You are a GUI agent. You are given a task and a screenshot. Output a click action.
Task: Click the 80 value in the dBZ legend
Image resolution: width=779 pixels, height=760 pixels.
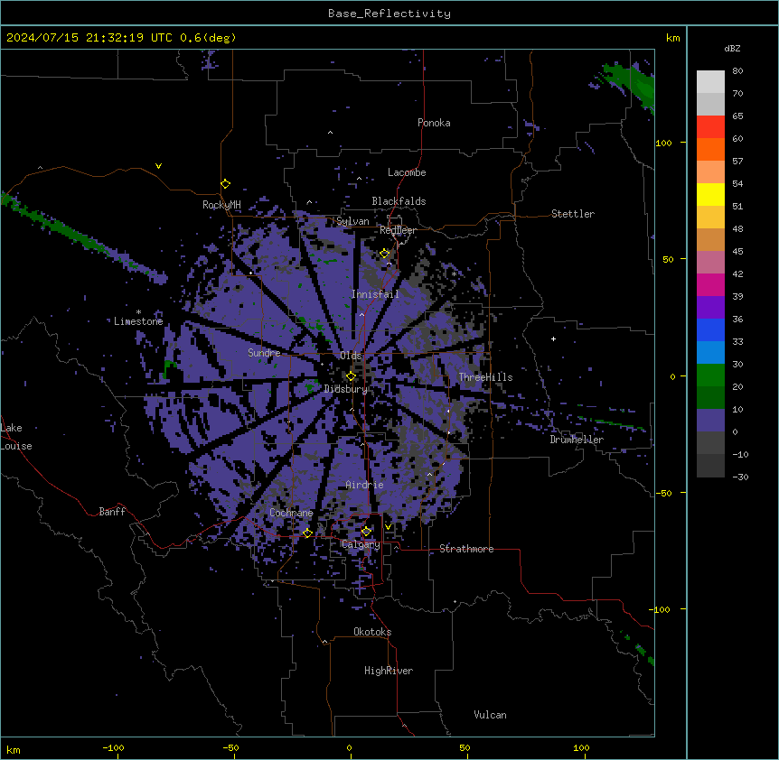tap(737, 71)
